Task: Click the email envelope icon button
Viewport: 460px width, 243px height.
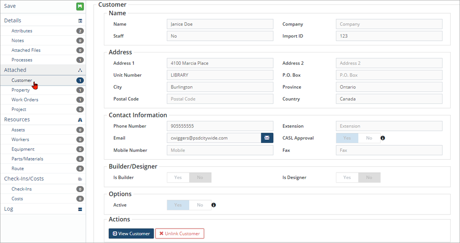Action: click(x=267, y=138)
